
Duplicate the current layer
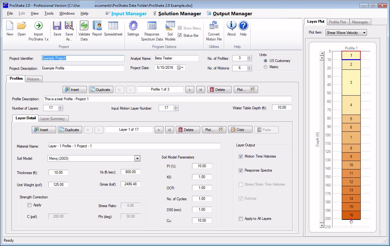70,130
